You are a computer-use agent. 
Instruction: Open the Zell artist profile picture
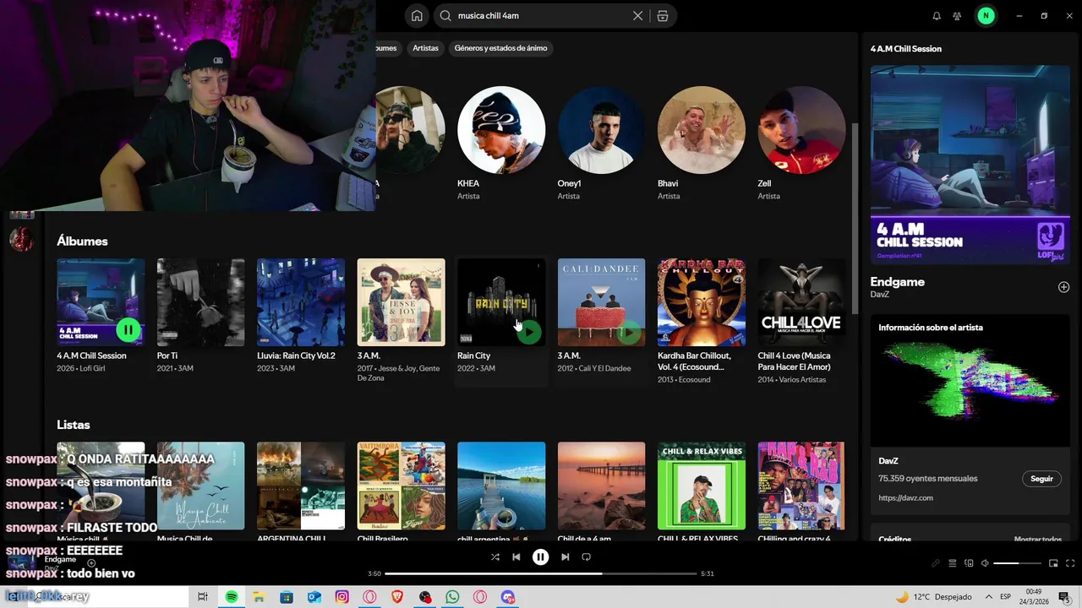coord(801,130)
